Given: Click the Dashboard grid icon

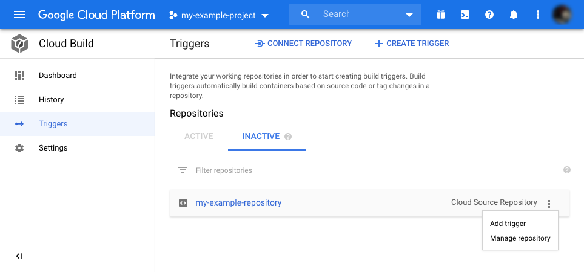Looking at the screenshot, I should click(19, 76).
